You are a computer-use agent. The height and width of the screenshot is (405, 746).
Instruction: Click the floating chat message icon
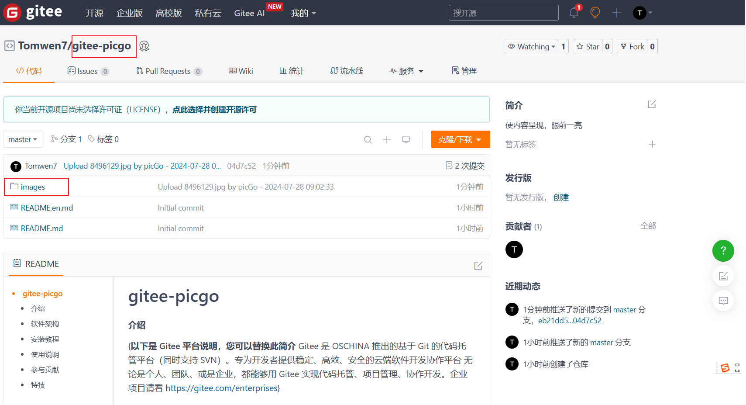723,301
